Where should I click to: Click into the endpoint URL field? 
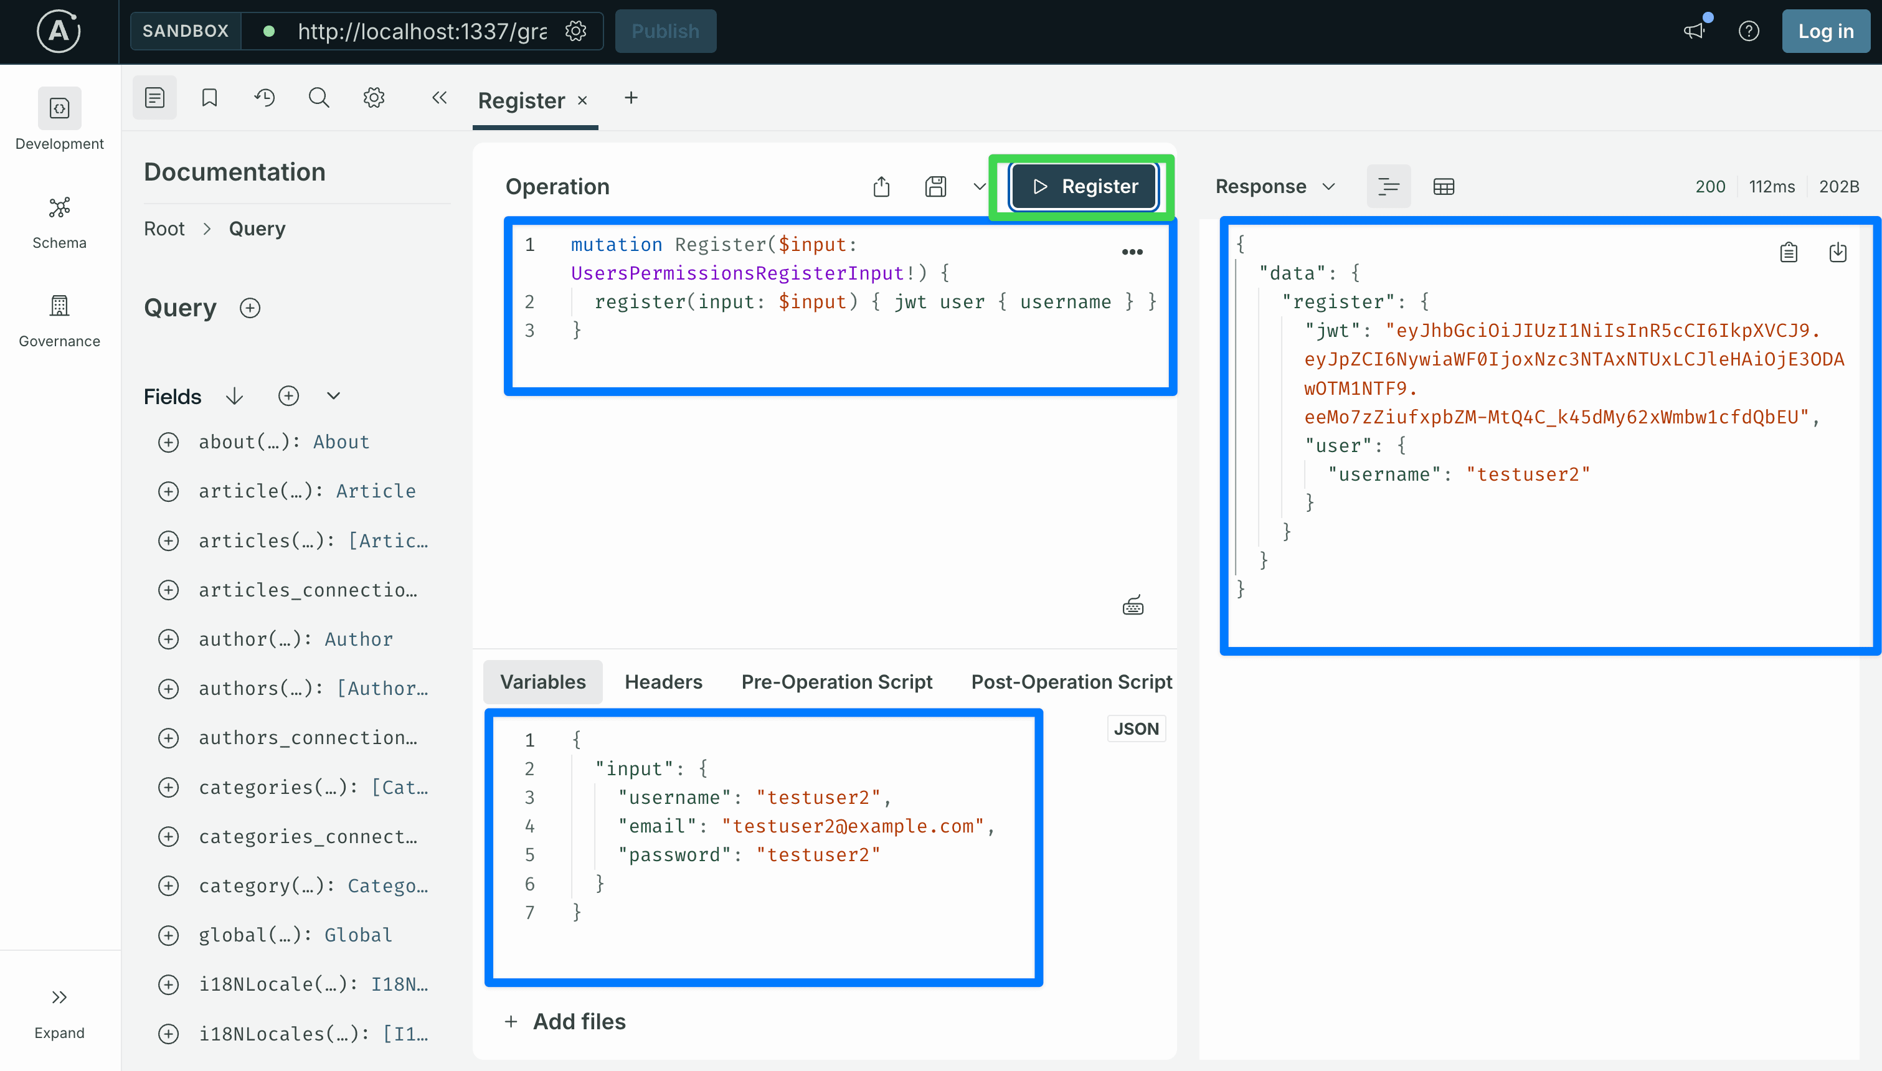[422, 31]
